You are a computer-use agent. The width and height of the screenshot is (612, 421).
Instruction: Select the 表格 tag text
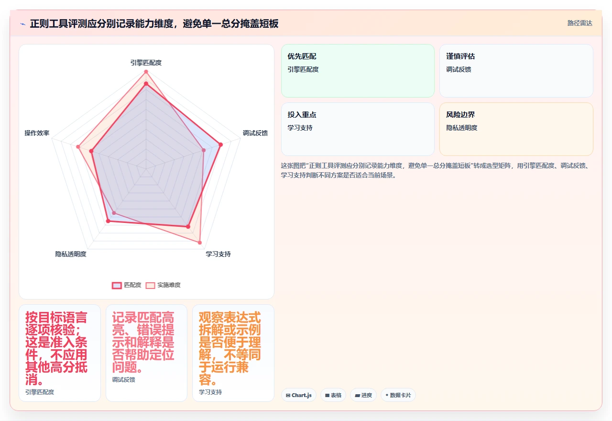pos(336,395)
